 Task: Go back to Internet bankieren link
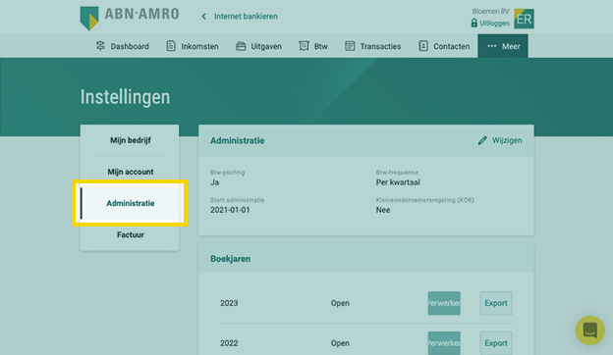[x=246, y=17]
